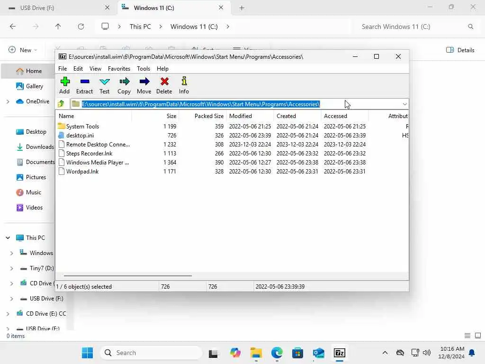The height and width of the screenshot is (364, 485).
Task: Switch Explorer to details list view
Action: coord(467,336)
